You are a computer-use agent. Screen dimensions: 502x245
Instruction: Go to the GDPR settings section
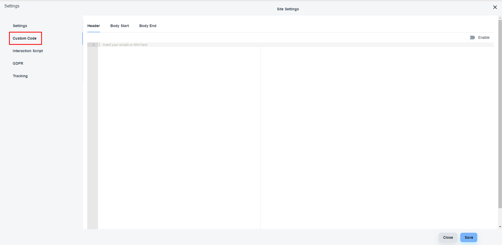[18, 63]
